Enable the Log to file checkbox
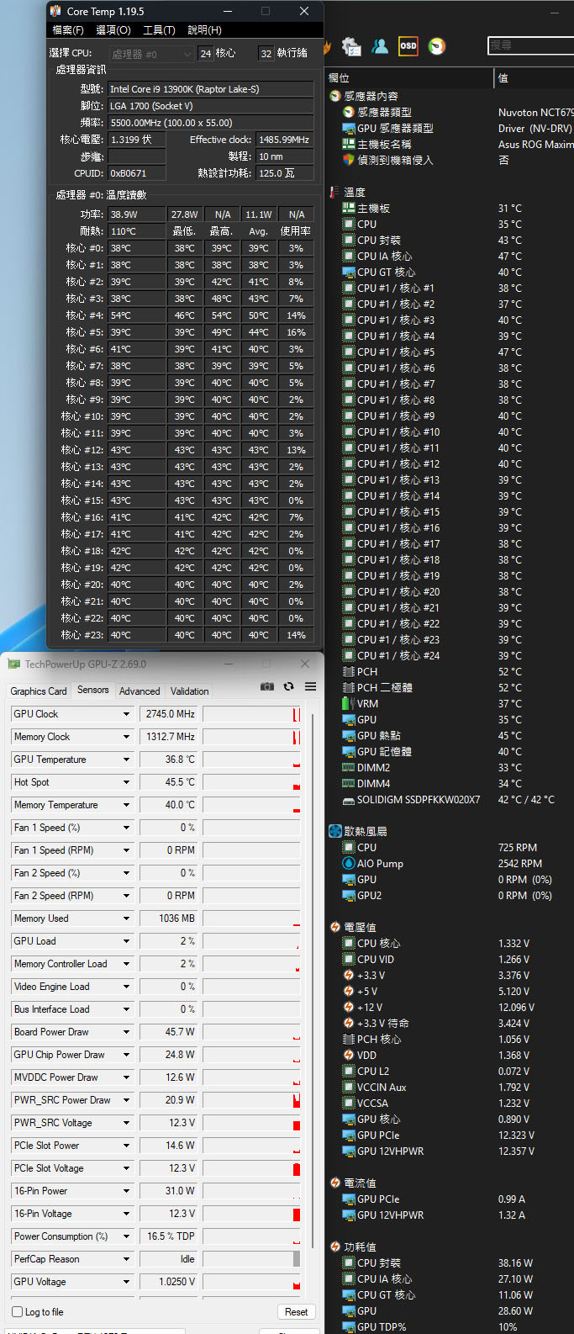574x1334 pixels. click(x=17, y=1312)
